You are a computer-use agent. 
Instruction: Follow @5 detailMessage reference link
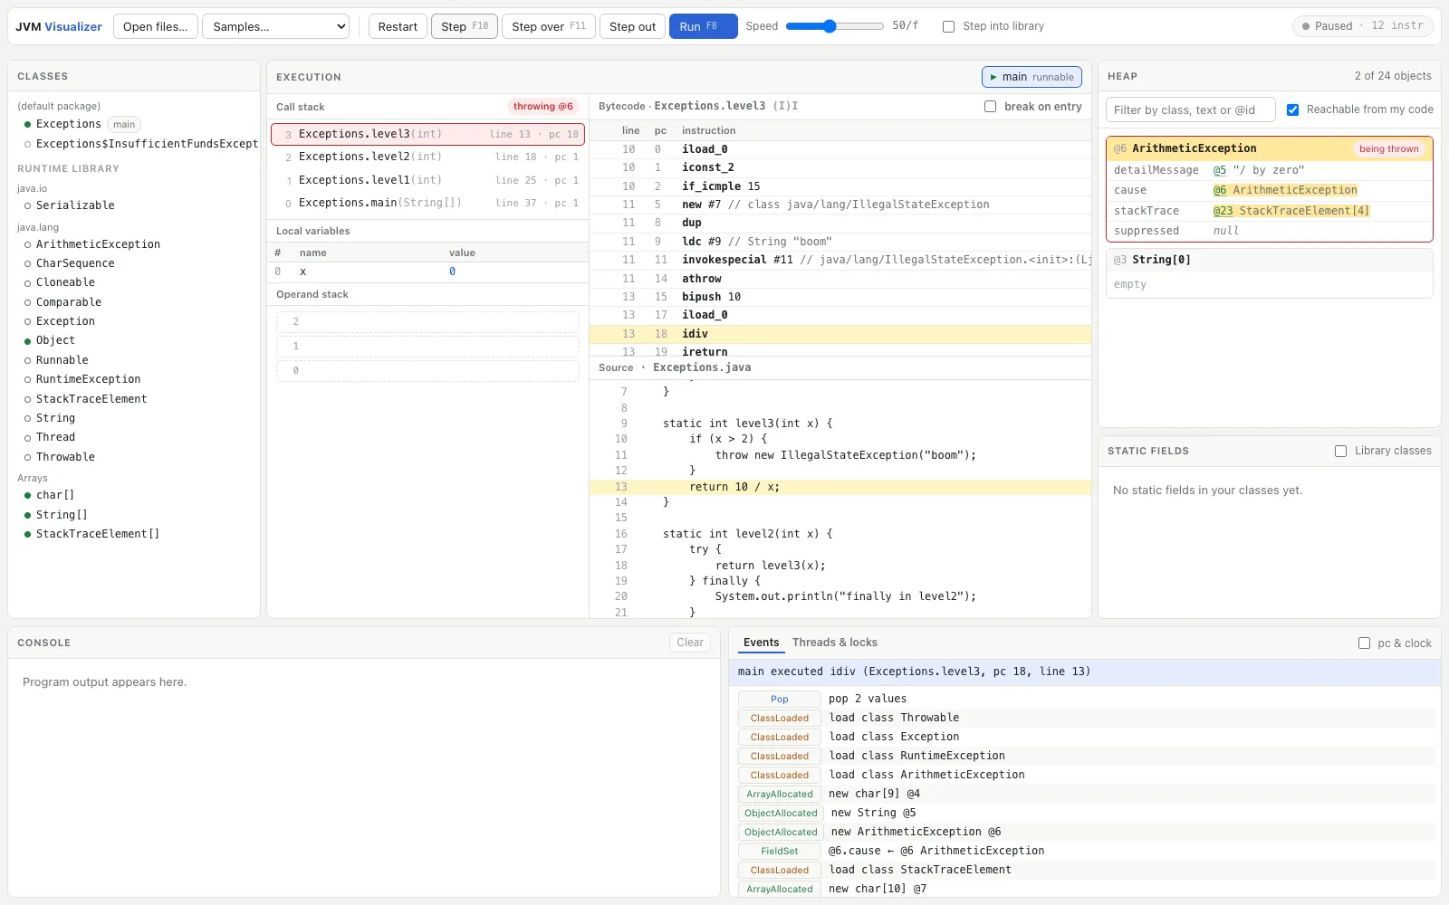click(x=1220, y=170)
